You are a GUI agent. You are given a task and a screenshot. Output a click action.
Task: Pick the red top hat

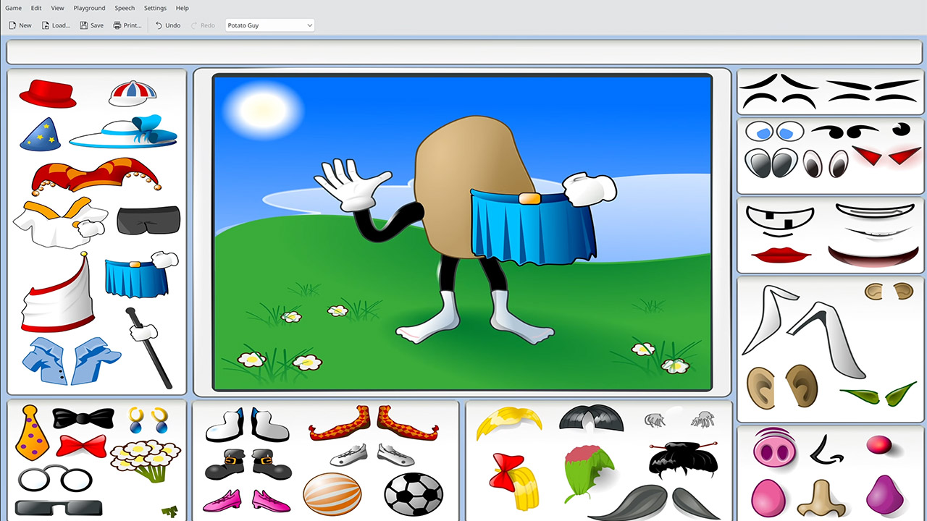click(48, 94)
